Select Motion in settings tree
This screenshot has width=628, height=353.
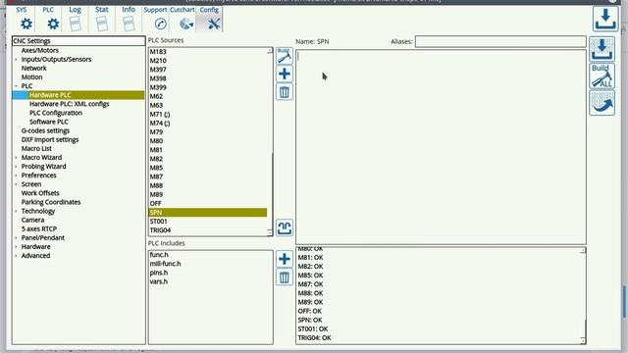point(31,77)
